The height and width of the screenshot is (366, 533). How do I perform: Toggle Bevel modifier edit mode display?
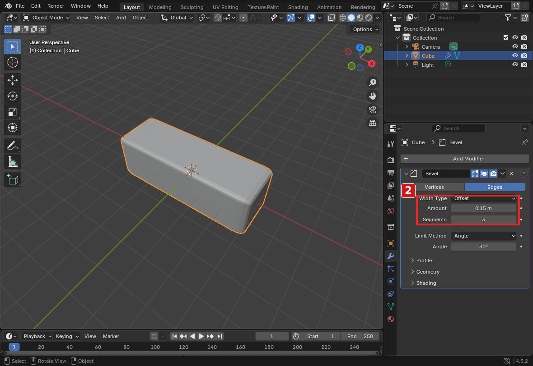pos(475,174)
